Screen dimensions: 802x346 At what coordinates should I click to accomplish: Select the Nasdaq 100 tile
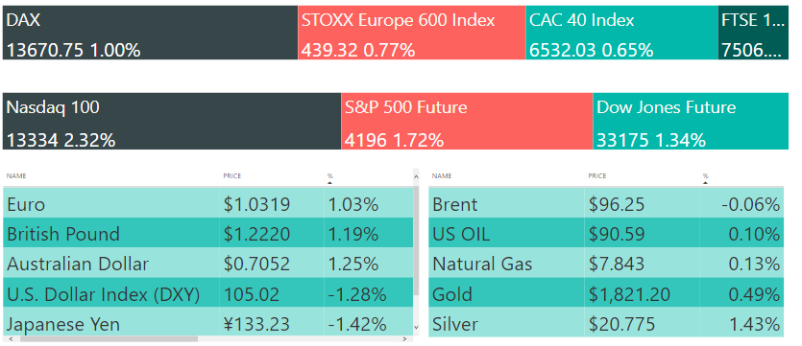(x=172, y=121)
